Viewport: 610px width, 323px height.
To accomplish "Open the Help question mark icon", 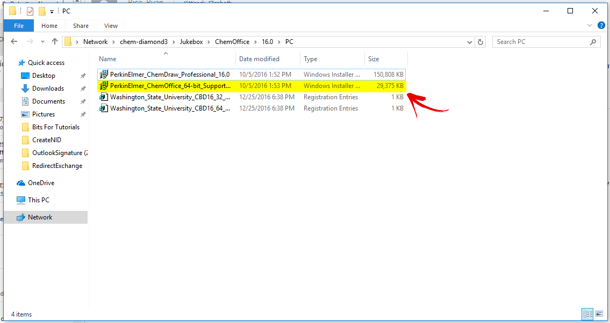I will tap(601, 25).
